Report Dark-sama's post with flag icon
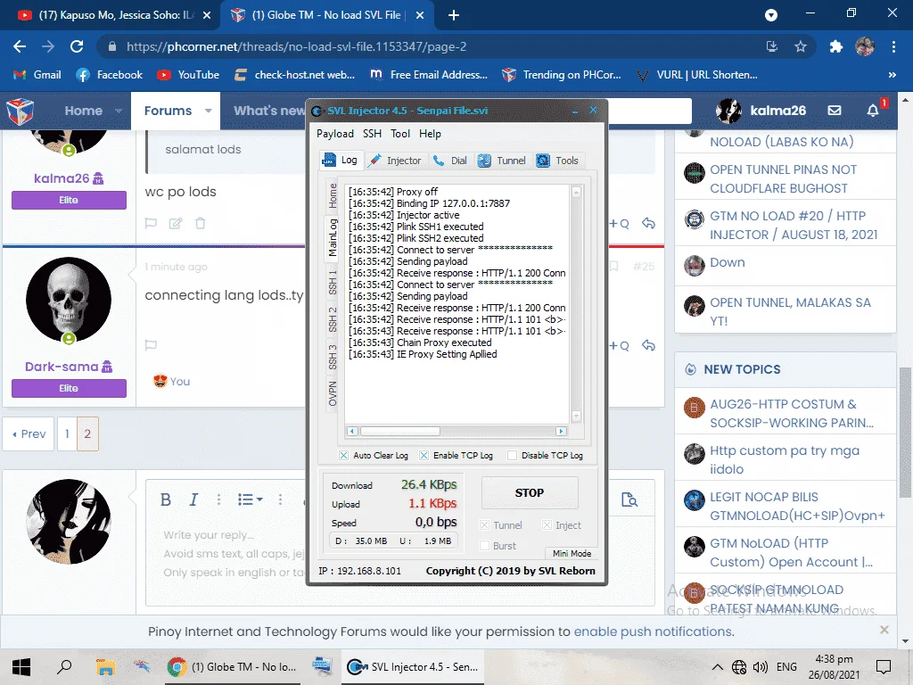The height and width of the screenshot is (685, 913). coord(151,345)
